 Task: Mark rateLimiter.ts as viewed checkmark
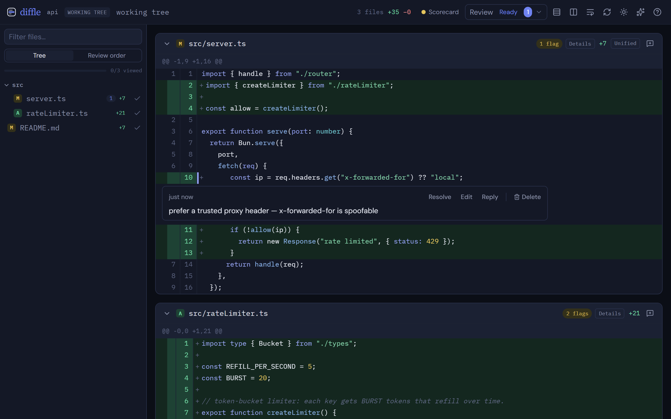click(x=137, y=113)
